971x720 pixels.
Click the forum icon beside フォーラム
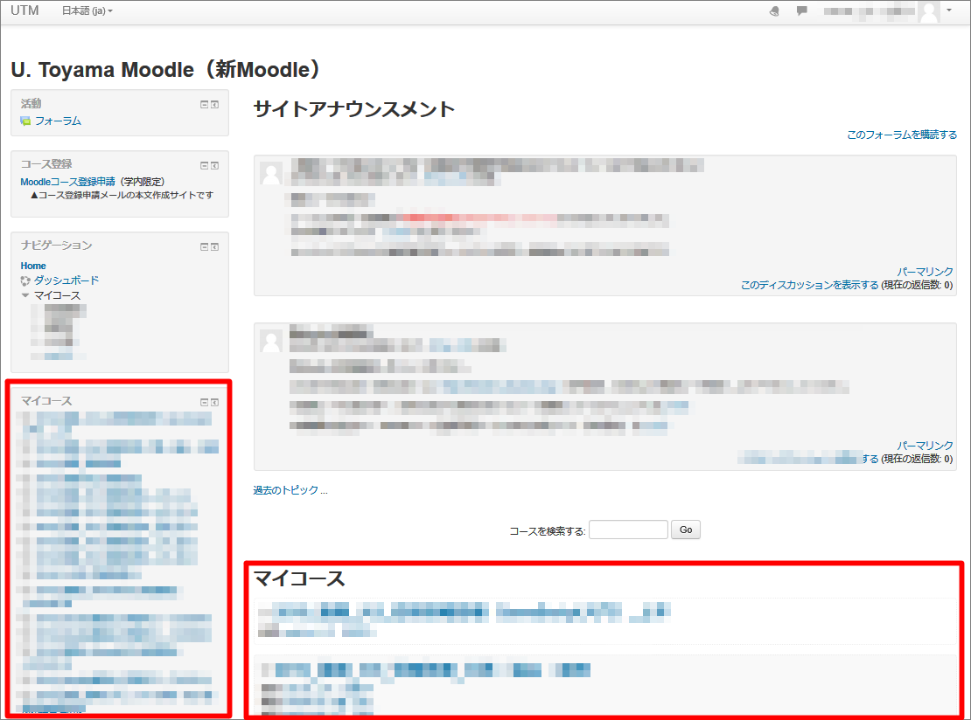[25, 121]
